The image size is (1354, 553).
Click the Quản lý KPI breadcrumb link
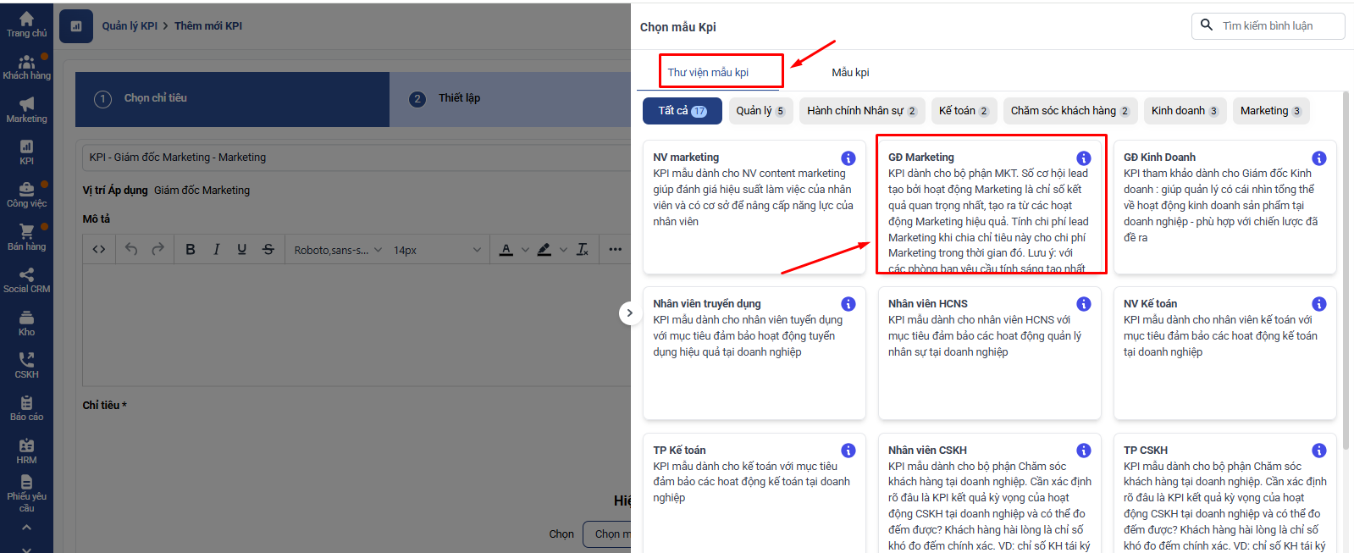click(130, 26)
